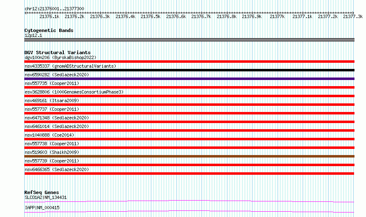
Task: Click the nsv557738 (Cooper2011) label
Action: [x=52, y=144]
